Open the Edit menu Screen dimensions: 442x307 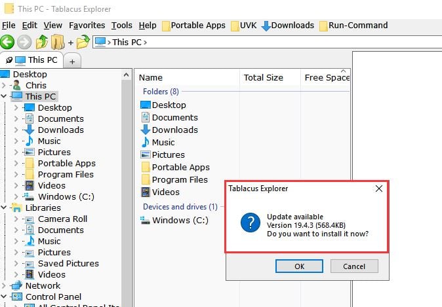(30, 26)
